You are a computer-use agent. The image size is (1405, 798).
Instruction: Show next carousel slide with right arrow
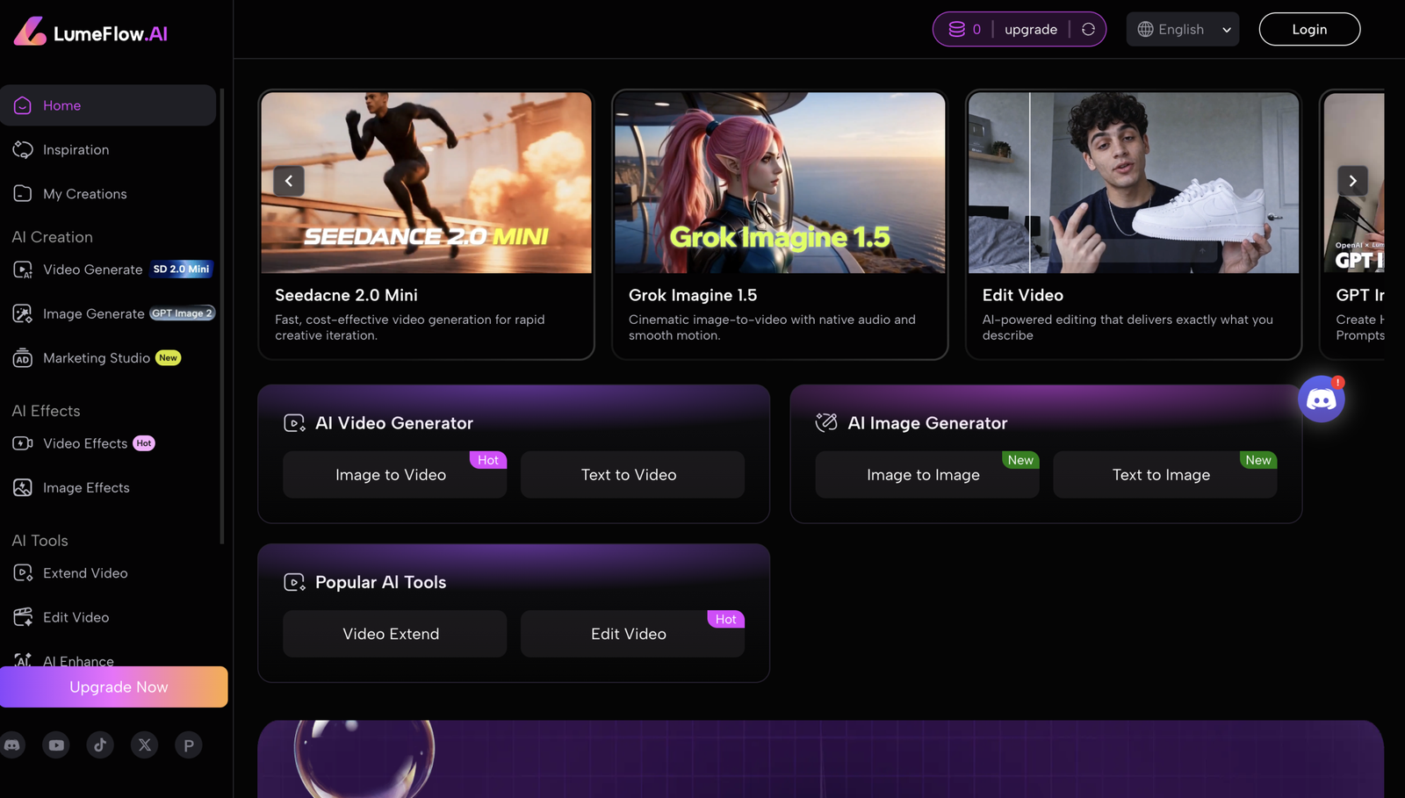tap(1352, 181)
